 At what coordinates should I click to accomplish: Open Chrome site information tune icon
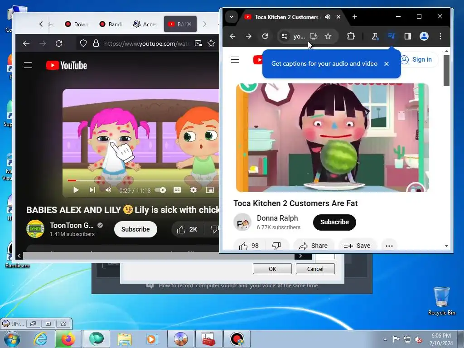(285, 36)
